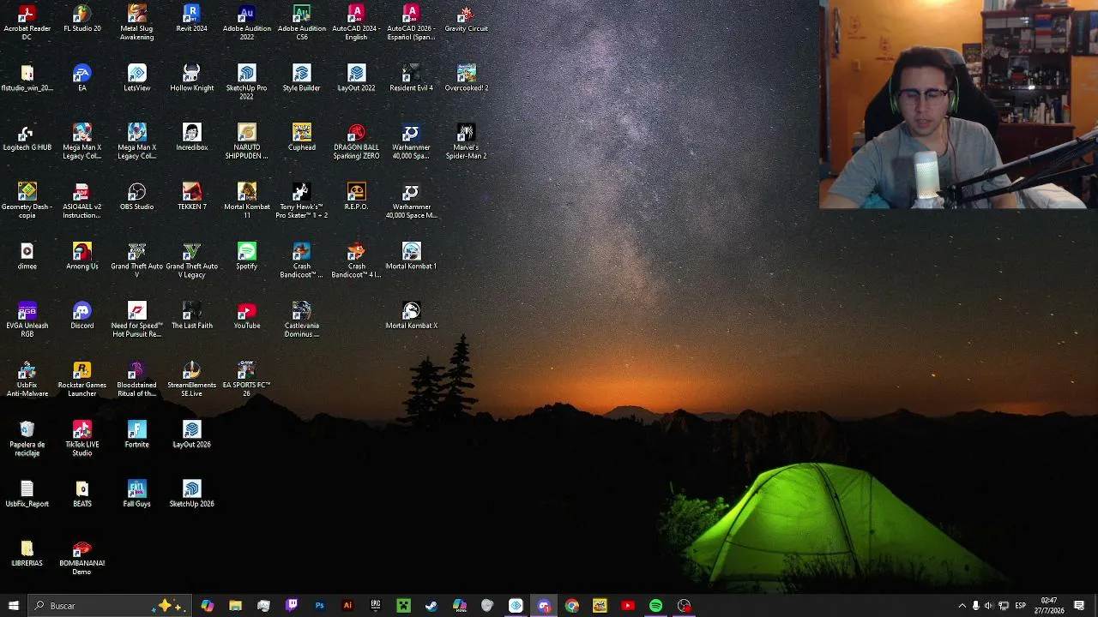Show hidden system tray icons

click(x=962, y=606)
